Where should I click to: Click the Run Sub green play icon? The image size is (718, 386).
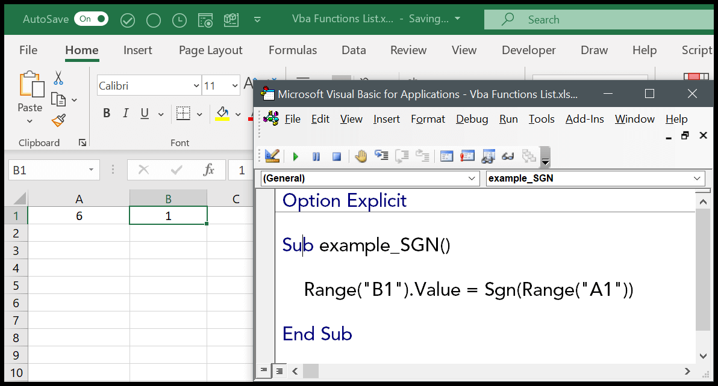pos(295,156)
